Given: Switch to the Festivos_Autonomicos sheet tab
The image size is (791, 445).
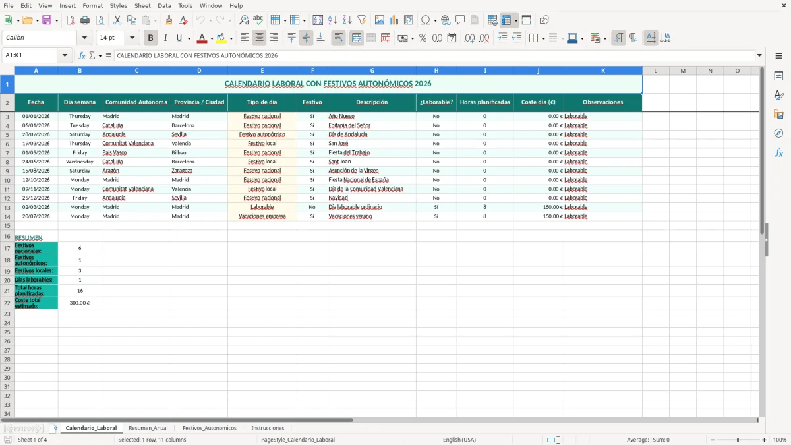Looking at the screenshot, I should tap(210, 428).
